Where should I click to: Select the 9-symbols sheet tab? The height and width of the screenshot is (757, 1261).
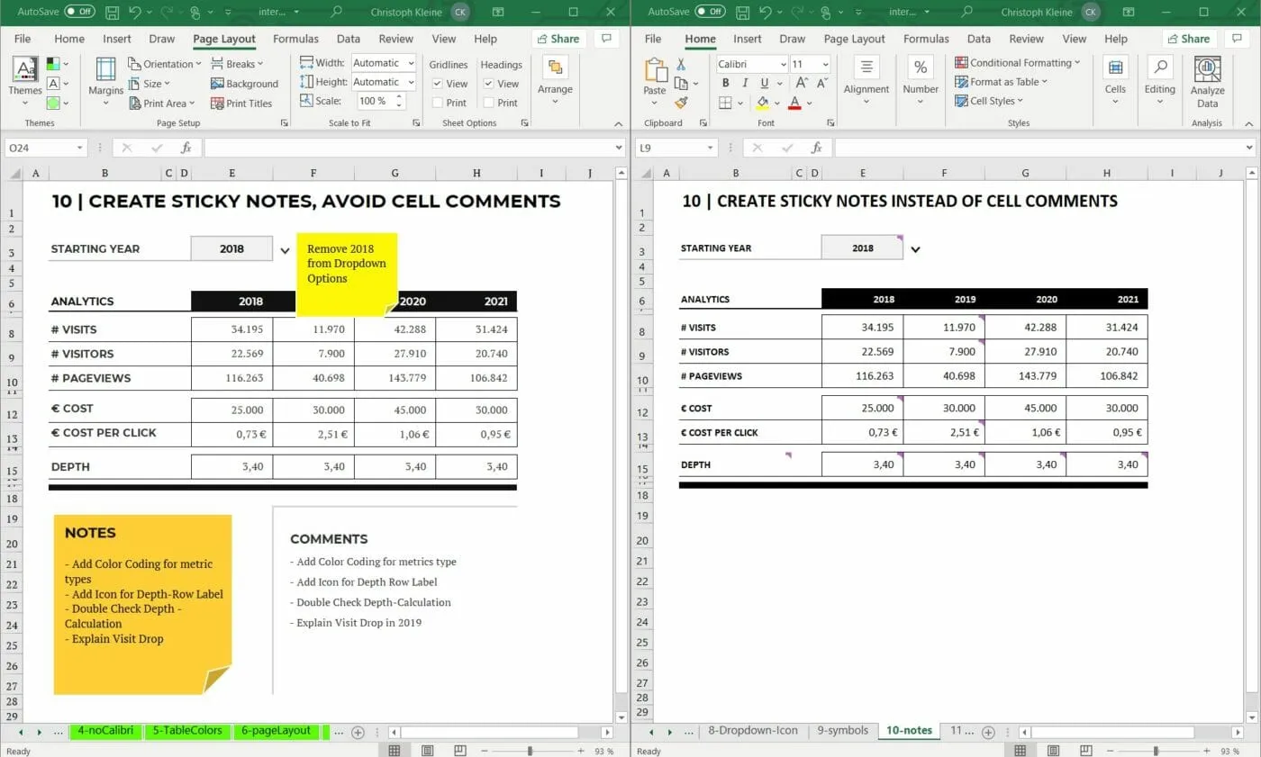coord(841,731)
